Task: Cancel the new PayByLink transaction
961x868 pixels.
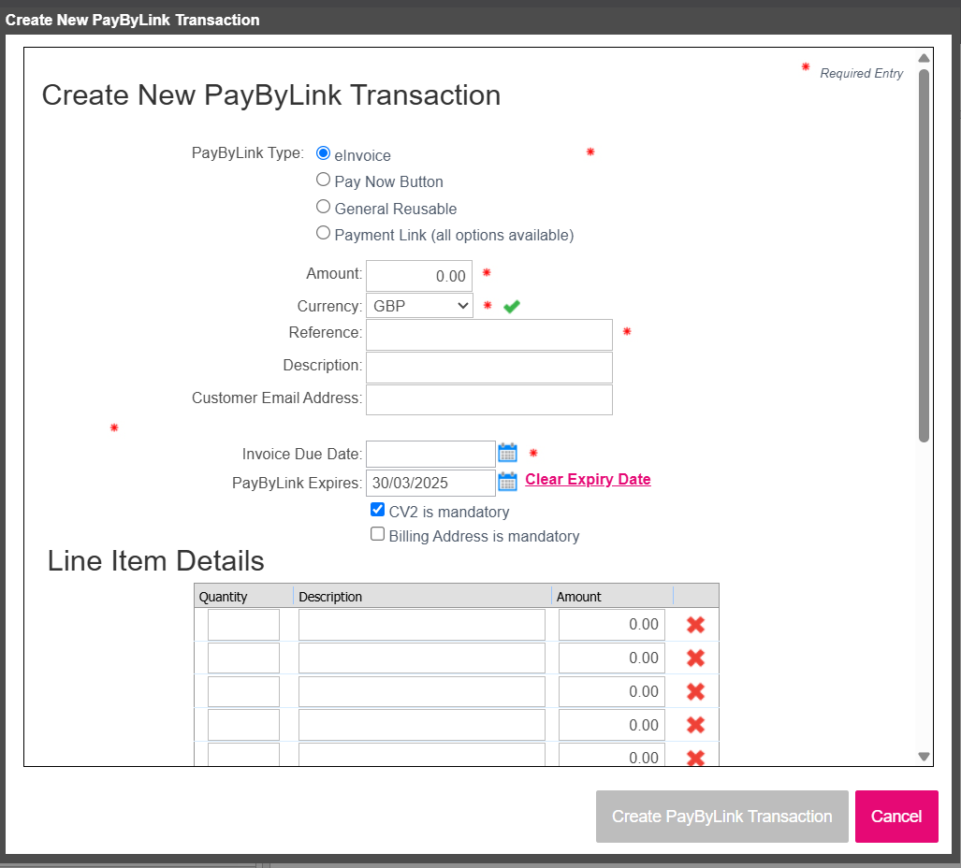Action: point(896,817)
